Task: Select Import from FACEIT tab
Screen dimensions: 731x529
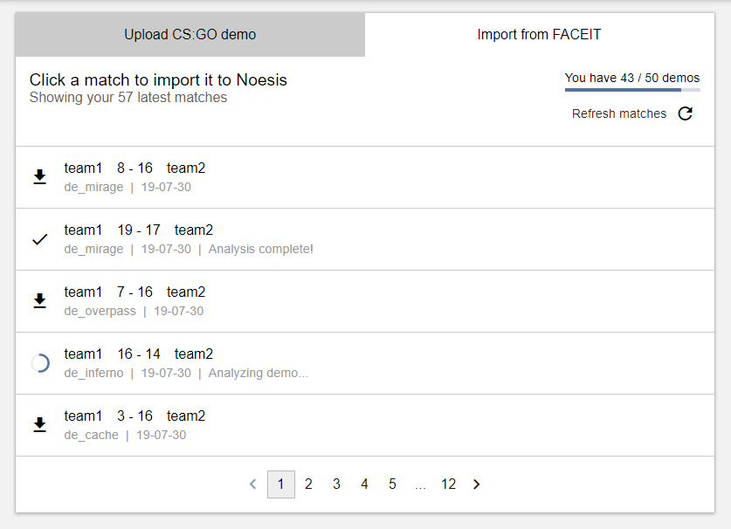Action: pyautogui.click(x=539, y=35)
